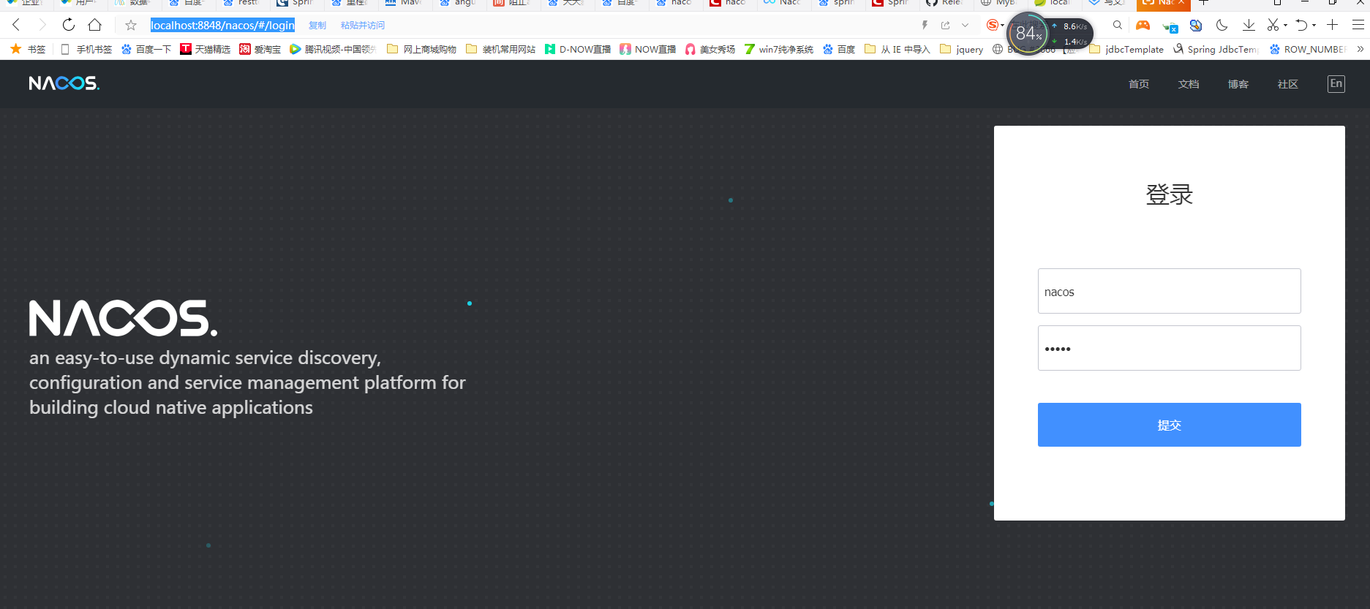Open 社区 in Nacos navigation
Screen dimensions: 1370x609
coord(1288,84)
